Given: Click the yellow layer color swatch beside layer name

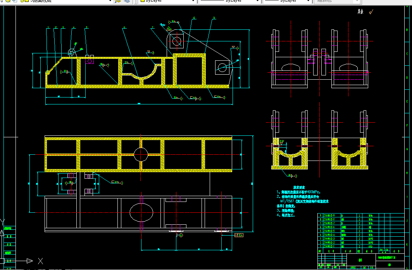Looking at the screenshot, I should click(26, 1).
